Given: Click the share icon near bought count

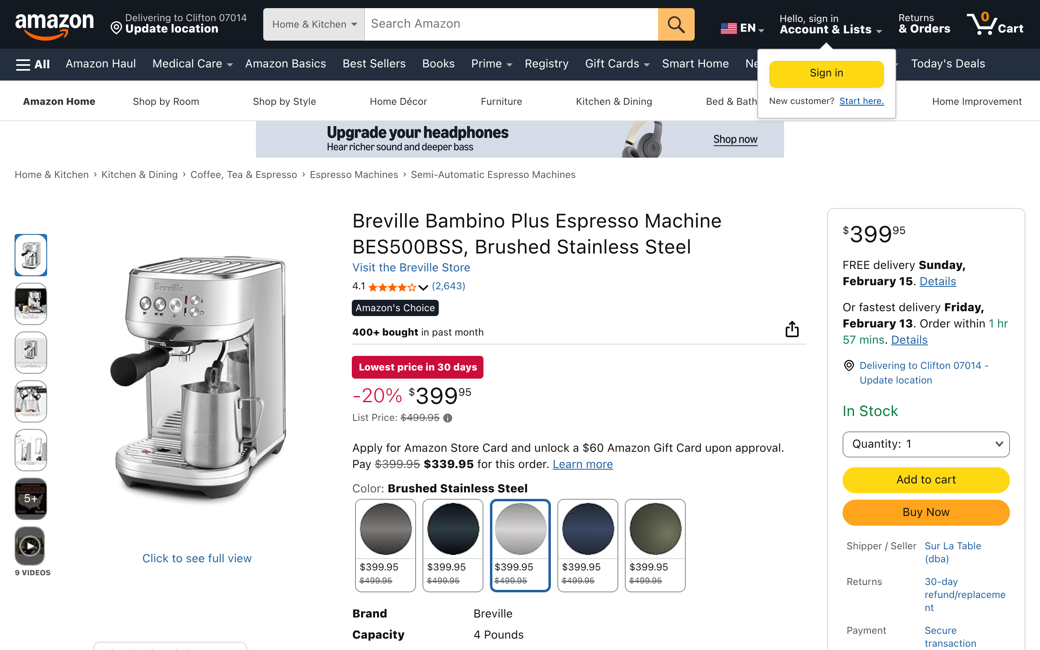Looking at the screenshot, I should 792,329.
